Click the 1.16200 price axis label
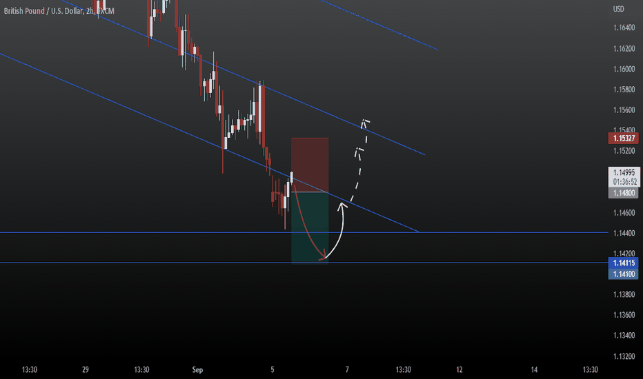Image resolution: width=643 pixels, height=379 pixels. pos(624,48)
